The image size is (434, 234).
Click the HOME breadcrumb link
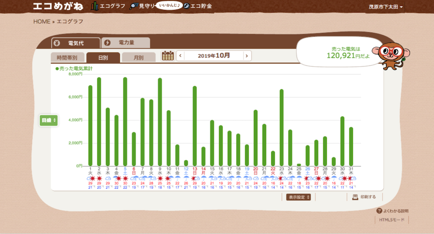(42, 22)
